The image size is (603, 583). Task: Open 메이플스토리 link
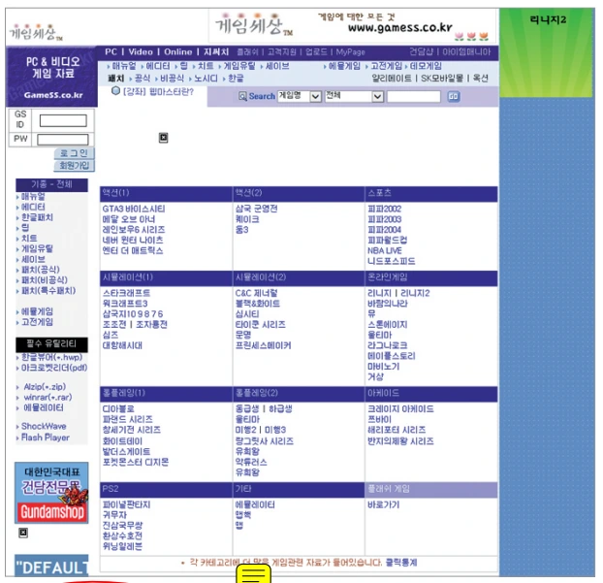tap(392, 356)
